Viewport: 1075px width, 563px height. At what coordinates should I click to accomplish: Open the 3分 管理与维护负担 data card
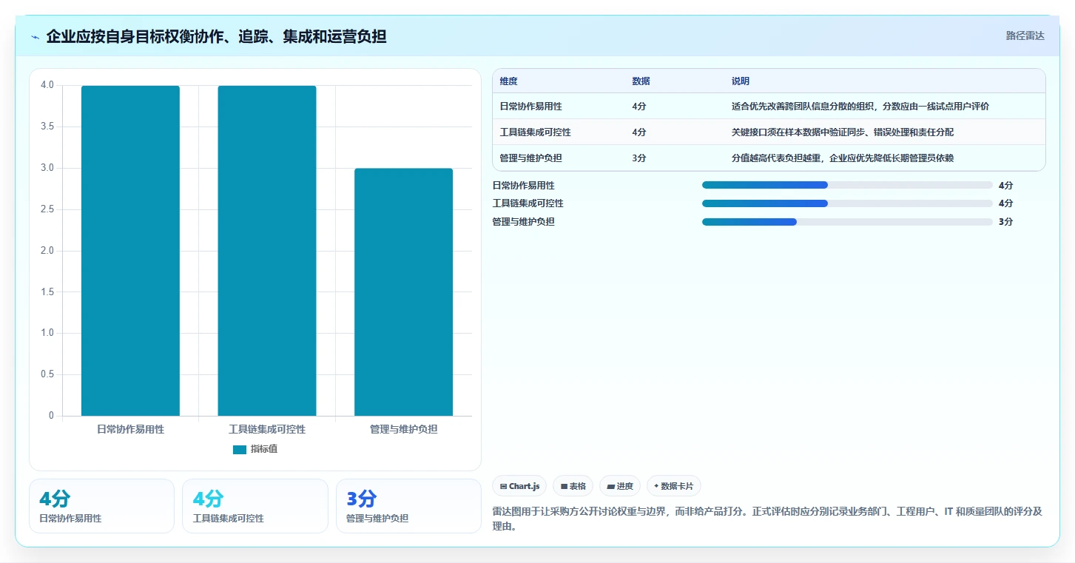408,506
